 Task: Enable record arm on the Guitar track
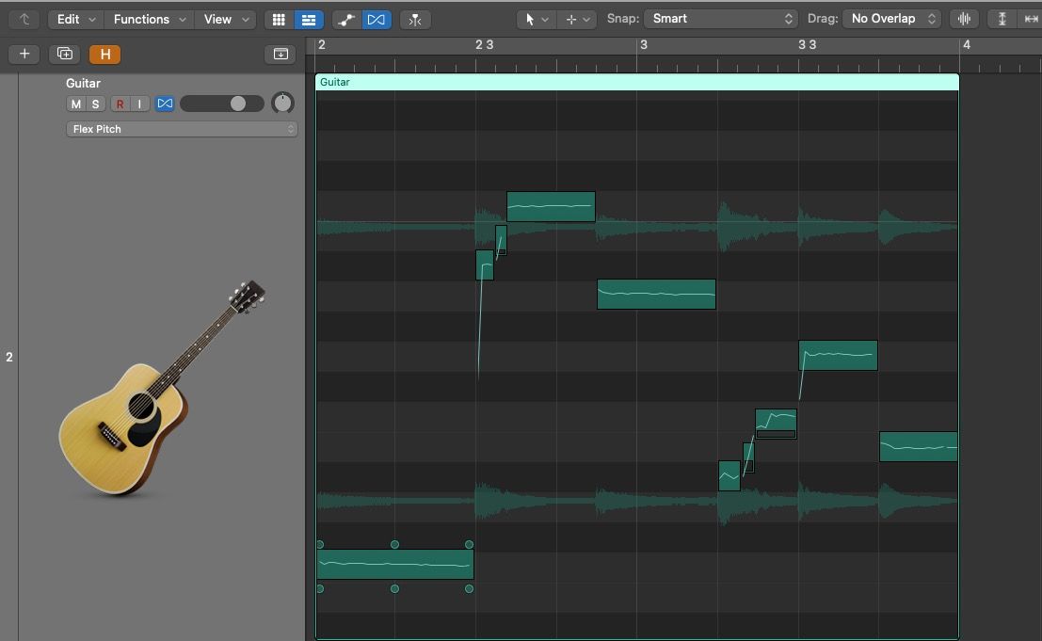coord(121,104)
